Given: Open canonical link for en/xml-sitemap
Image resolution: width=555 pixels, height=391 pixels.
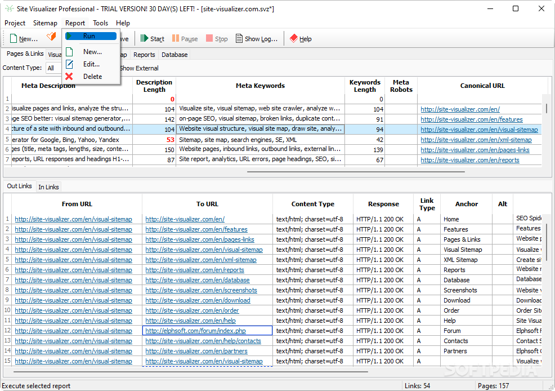Looking at the screenshot, I should (x=476, y=140).
